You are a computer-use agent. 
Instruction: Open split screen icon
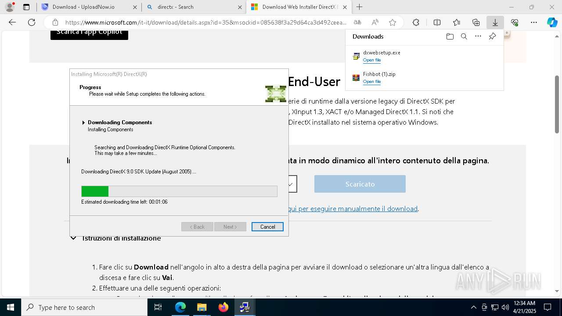tap(437, 22)
